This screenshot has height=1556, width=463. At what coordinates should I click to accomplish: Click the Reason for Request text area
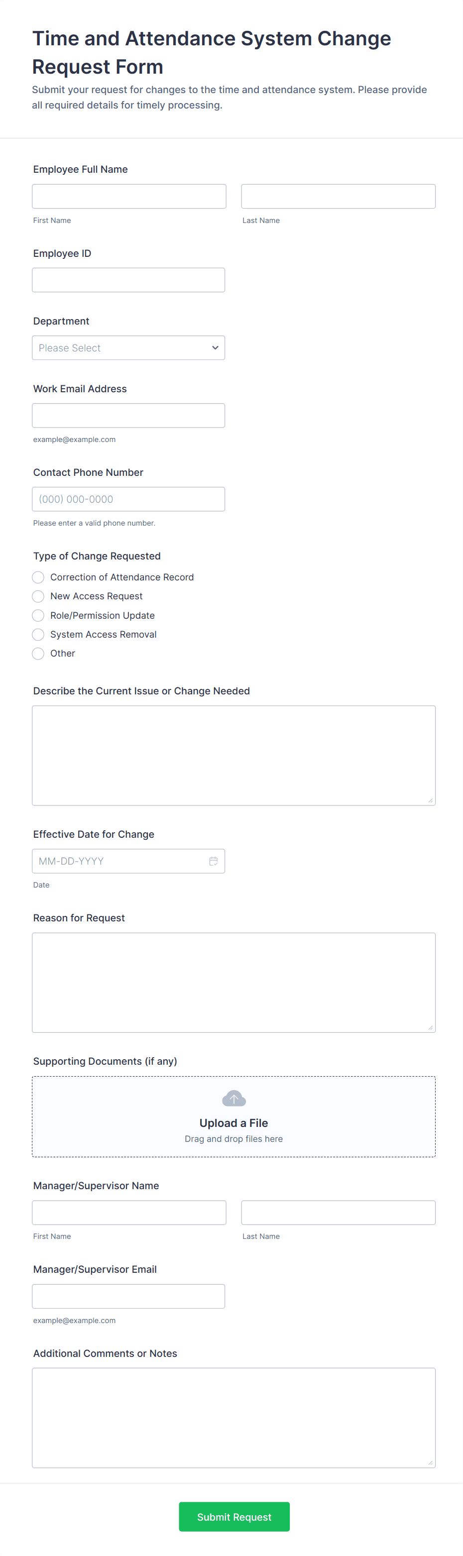coord(233,982)
